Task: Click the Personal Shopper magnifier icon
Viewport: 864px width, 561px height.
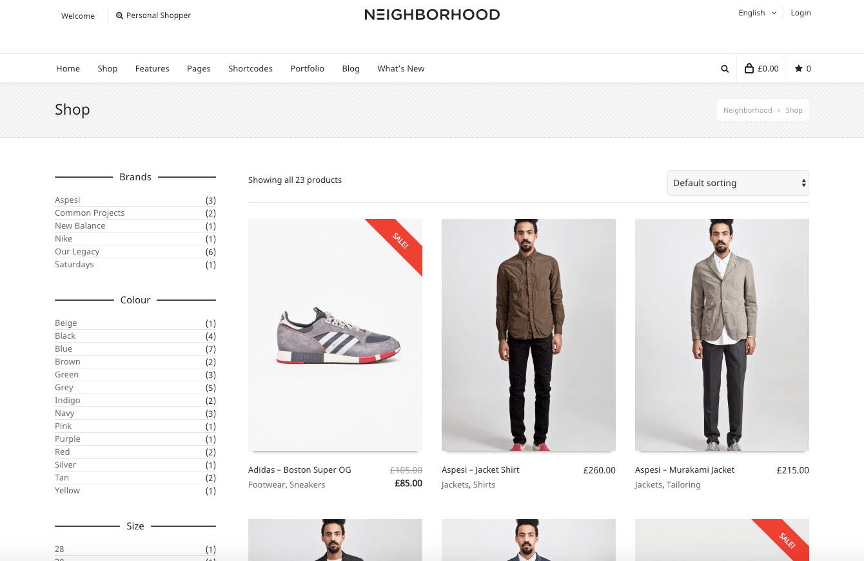Action: (119, 15)
